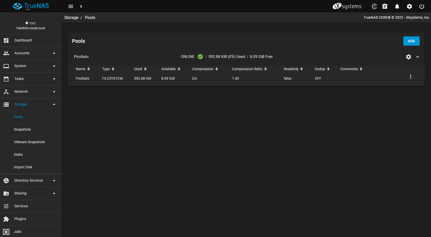Go to the Dashboard page
The height and width of the screenshot is (237, 431).
[23, 40]
